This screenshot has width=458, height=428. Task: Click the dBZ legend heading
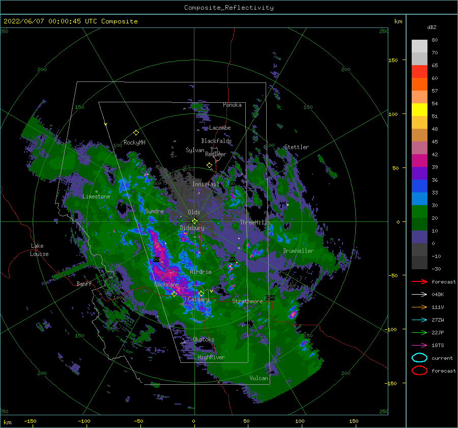[432, 27]
